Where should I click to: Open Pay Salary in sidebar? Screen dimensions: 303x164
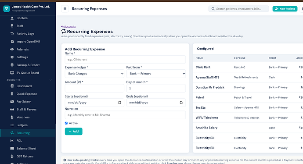[x=24, y=101]
